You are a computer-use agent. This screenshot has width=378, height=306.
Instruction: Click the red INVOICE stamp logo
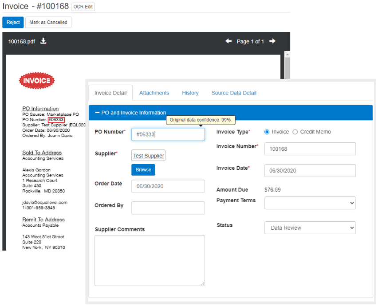tap(37, 81)
